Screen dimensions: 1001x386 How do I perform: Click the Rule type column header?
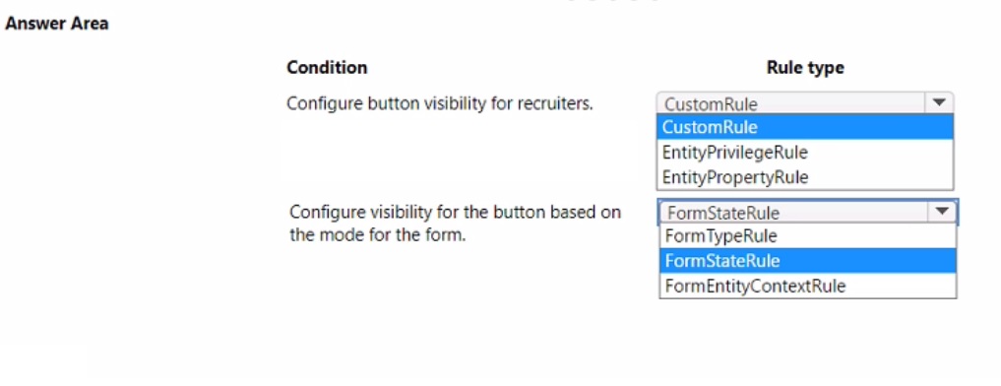click(805, 67)
